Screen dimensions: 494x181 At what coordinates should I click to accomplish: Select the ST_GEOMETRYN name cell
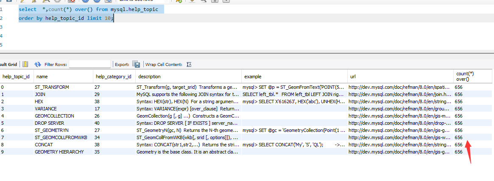pos(63,130)
